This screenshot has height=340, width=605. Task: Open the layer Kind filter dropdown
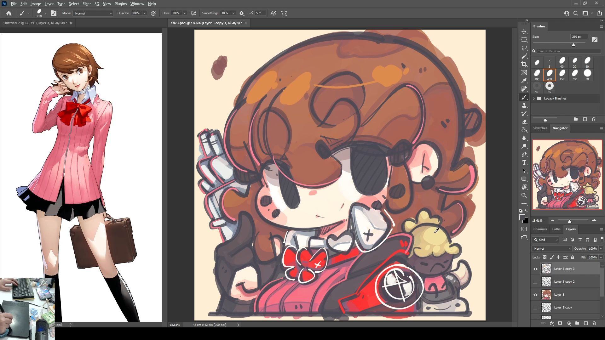pyautogui.click(x=546, y=240)
